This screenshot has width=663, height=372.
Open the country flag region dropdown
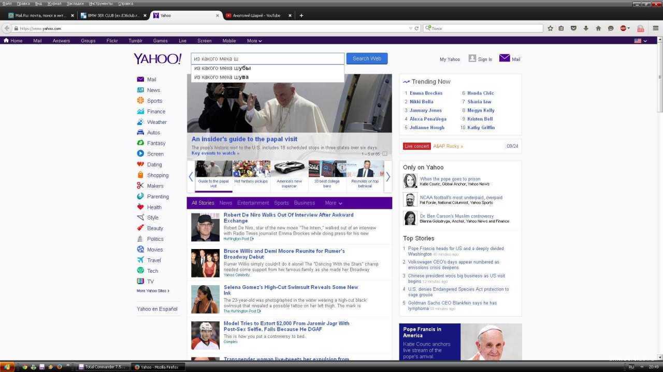[641, 41]
